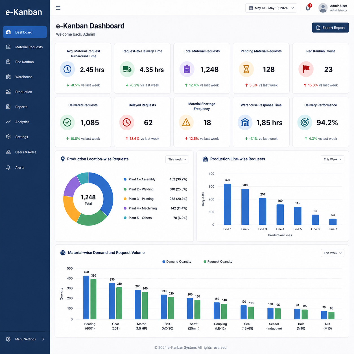Click the sidebar Analytics line chart icon
This screenshot has width=354, height=354.
8,122
